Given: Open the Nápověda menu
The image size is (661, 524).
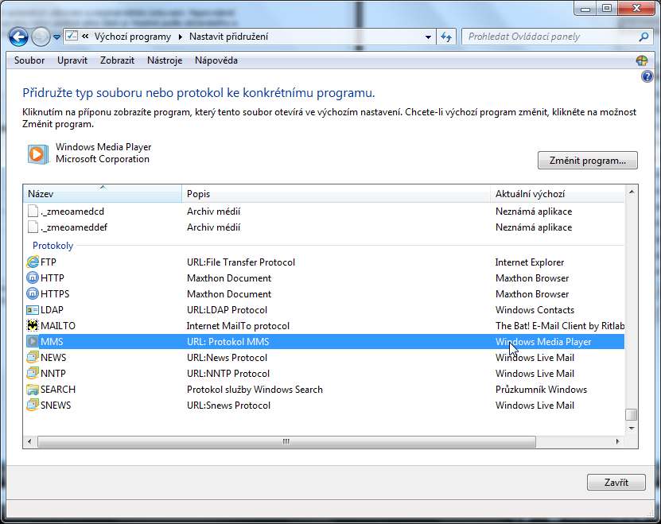Looking at the screenshot, I should coord(216,60).
